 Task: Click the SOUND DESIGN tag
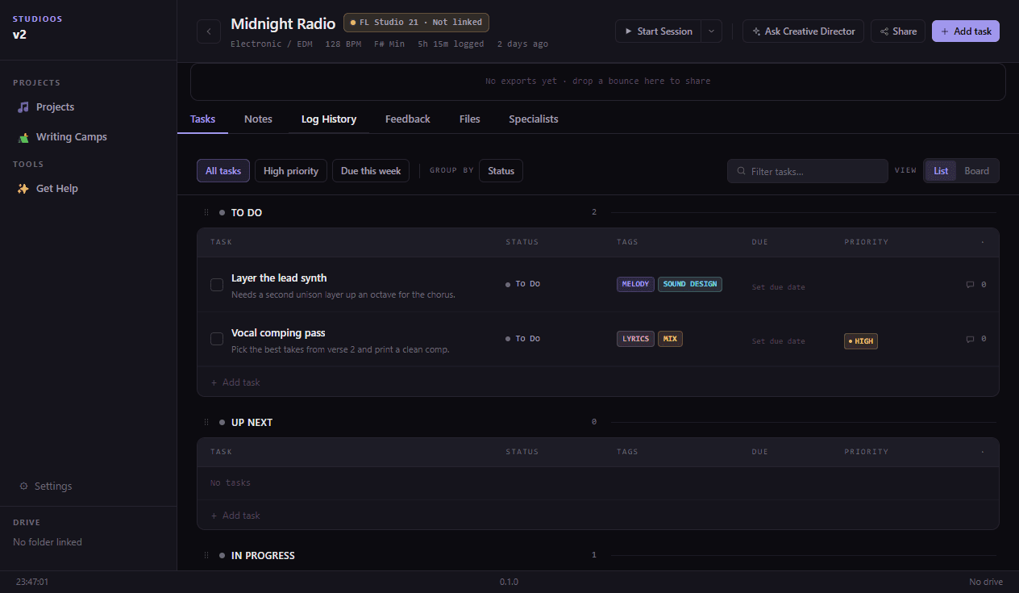(x=690, y=284)
